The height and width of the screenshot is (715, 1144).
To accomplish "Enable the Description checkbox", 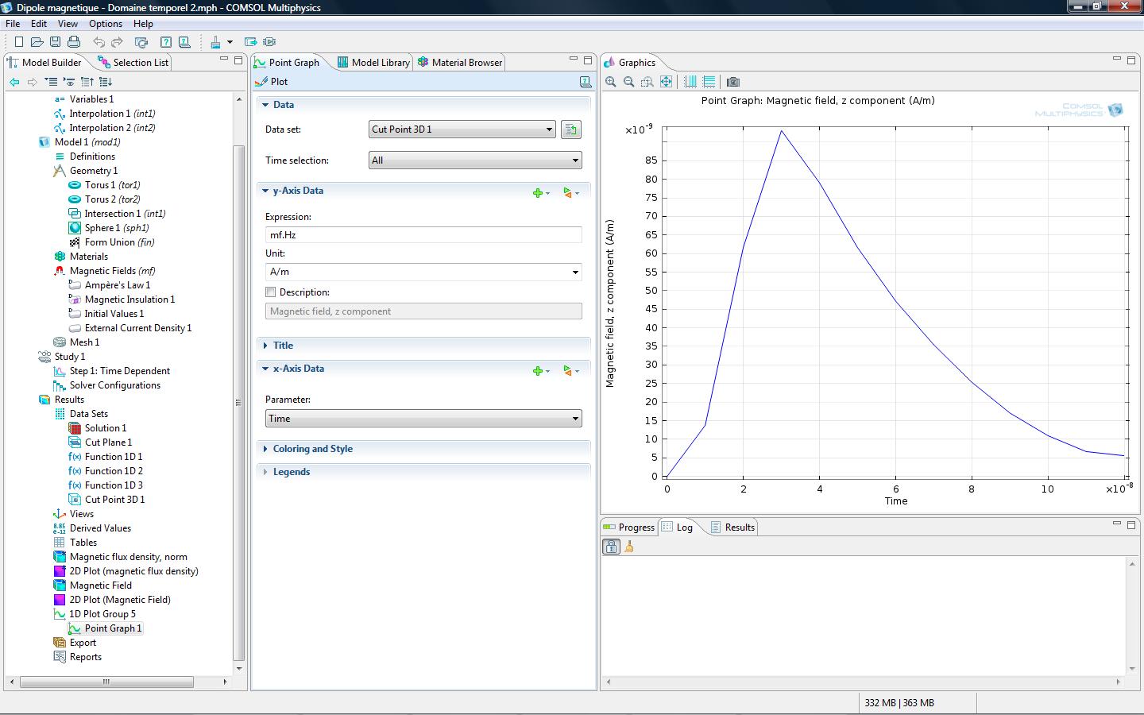I will pyautogui.click(x=271, y=292).
